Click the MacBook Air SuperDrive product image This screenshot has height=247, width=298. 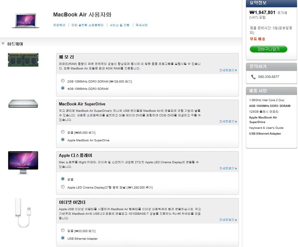click(x=23, y=104)
